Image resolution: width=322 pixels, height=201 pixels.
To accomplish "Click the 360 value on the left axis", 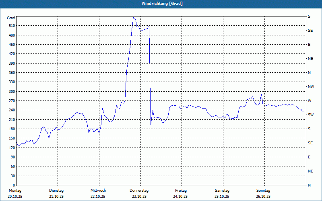I will [x=11, y=73].
